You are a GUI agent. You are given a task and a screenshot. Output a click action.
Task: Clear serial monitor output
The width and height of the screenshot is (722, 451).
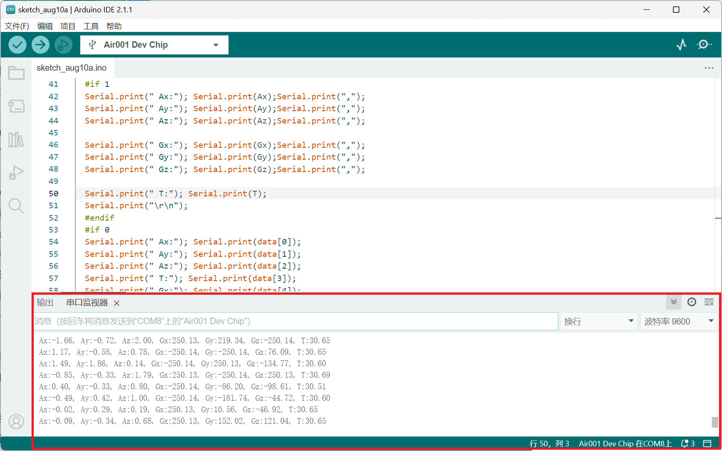pyautogui.click(x=709, y=302)
